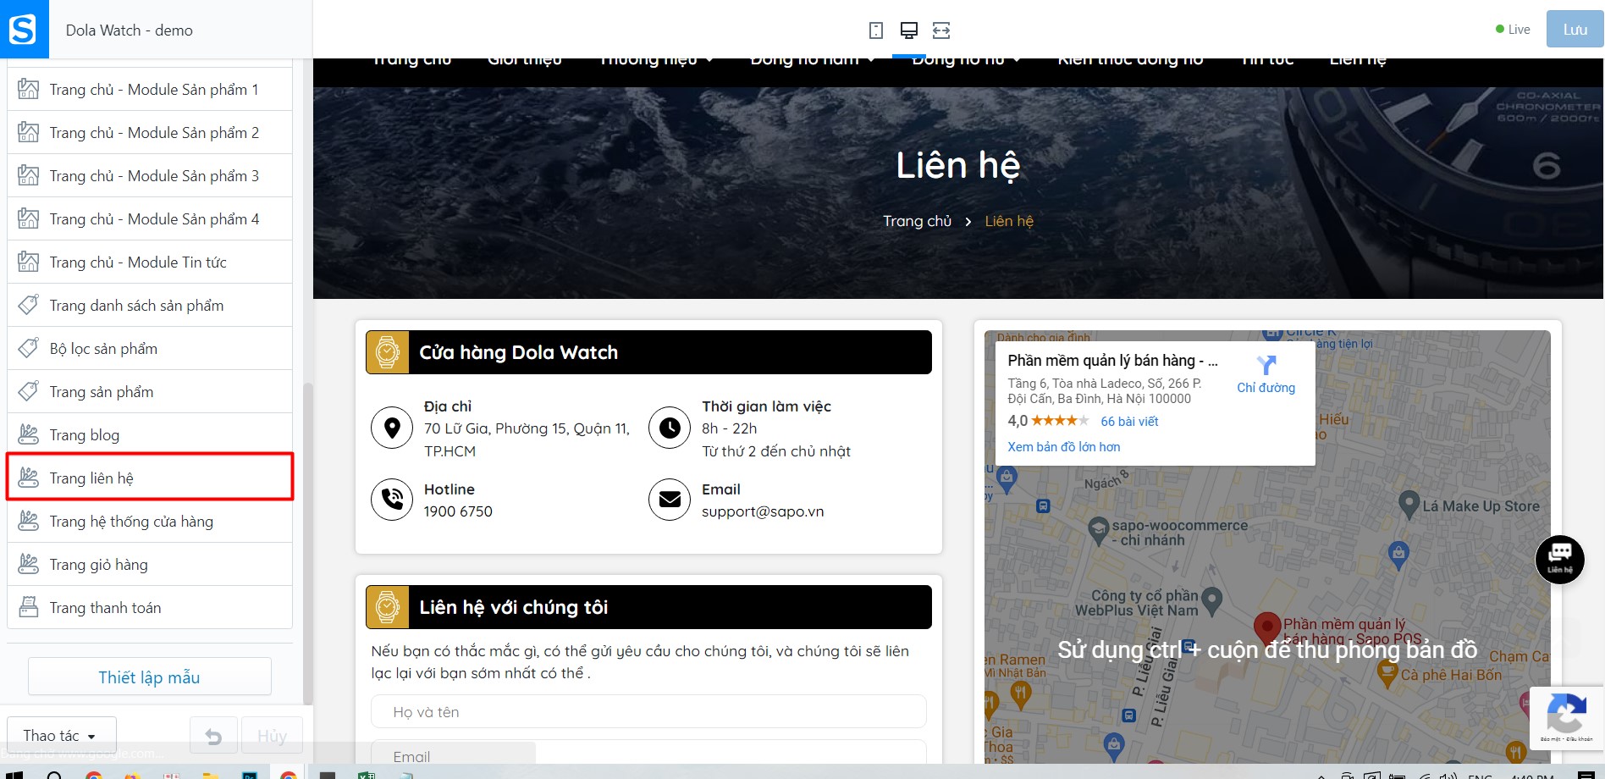1605x779 pixels.
Task: Click the Chỉ đường directions icon
Action: 1266,366
